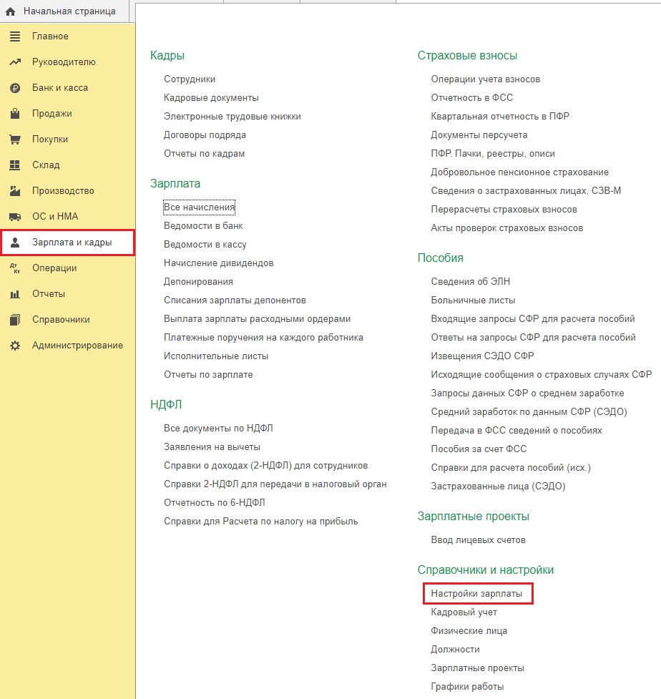Open Сведения о застрахованных лицах, СЗВ-М

tap(526, 191)
